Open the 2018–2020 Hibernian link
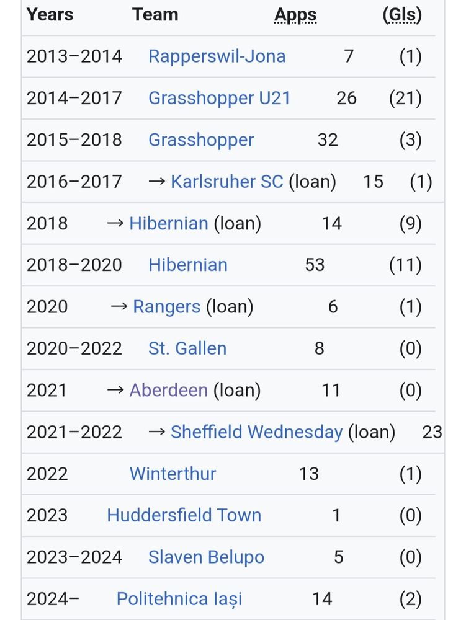This screenshot has height=620, width=466. 188,265
